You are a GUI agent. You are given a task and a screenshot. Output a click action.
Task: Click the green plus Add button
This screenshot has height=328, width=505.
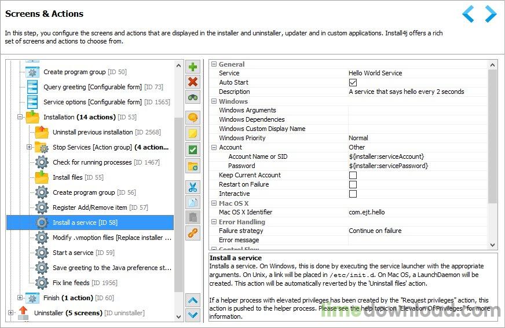193,67
